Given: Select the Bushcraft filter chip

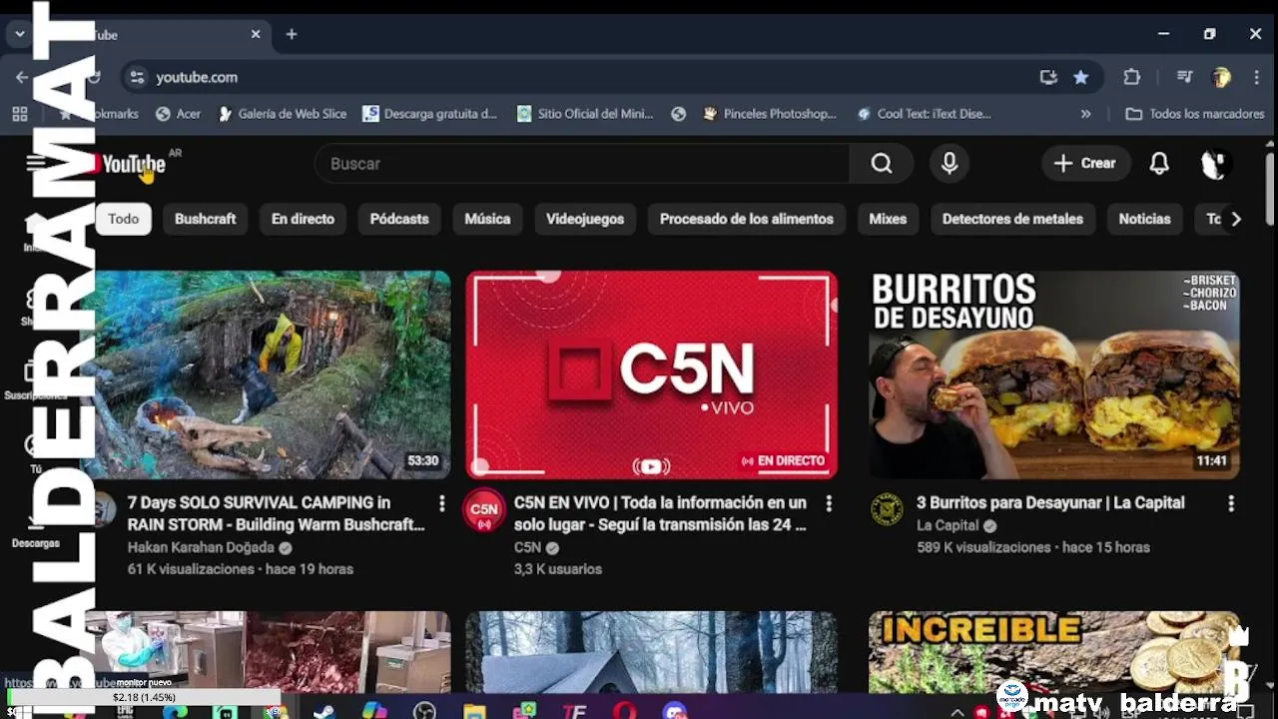Looking at the screenshot, I should point(206,219).
